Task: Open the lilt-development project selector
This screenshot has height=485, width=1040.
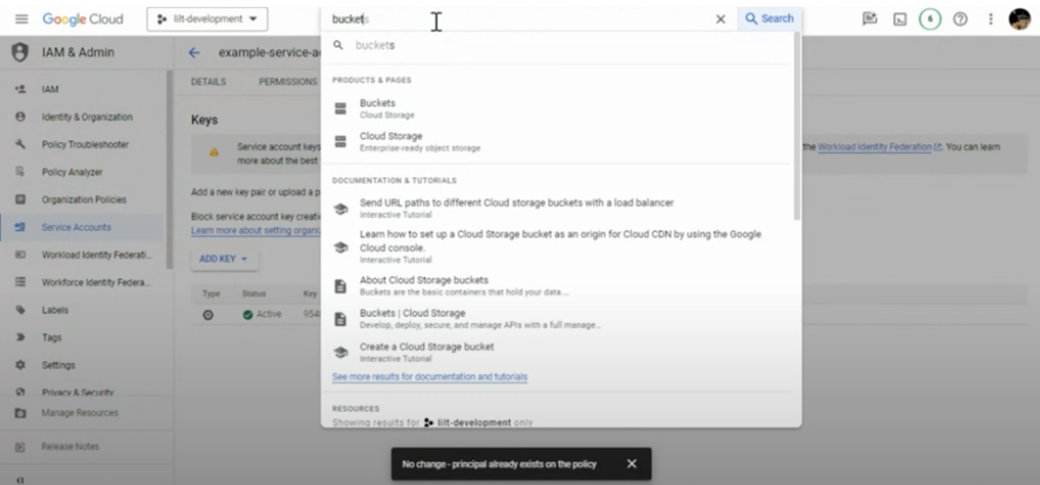Action: (x=207, y=19)
